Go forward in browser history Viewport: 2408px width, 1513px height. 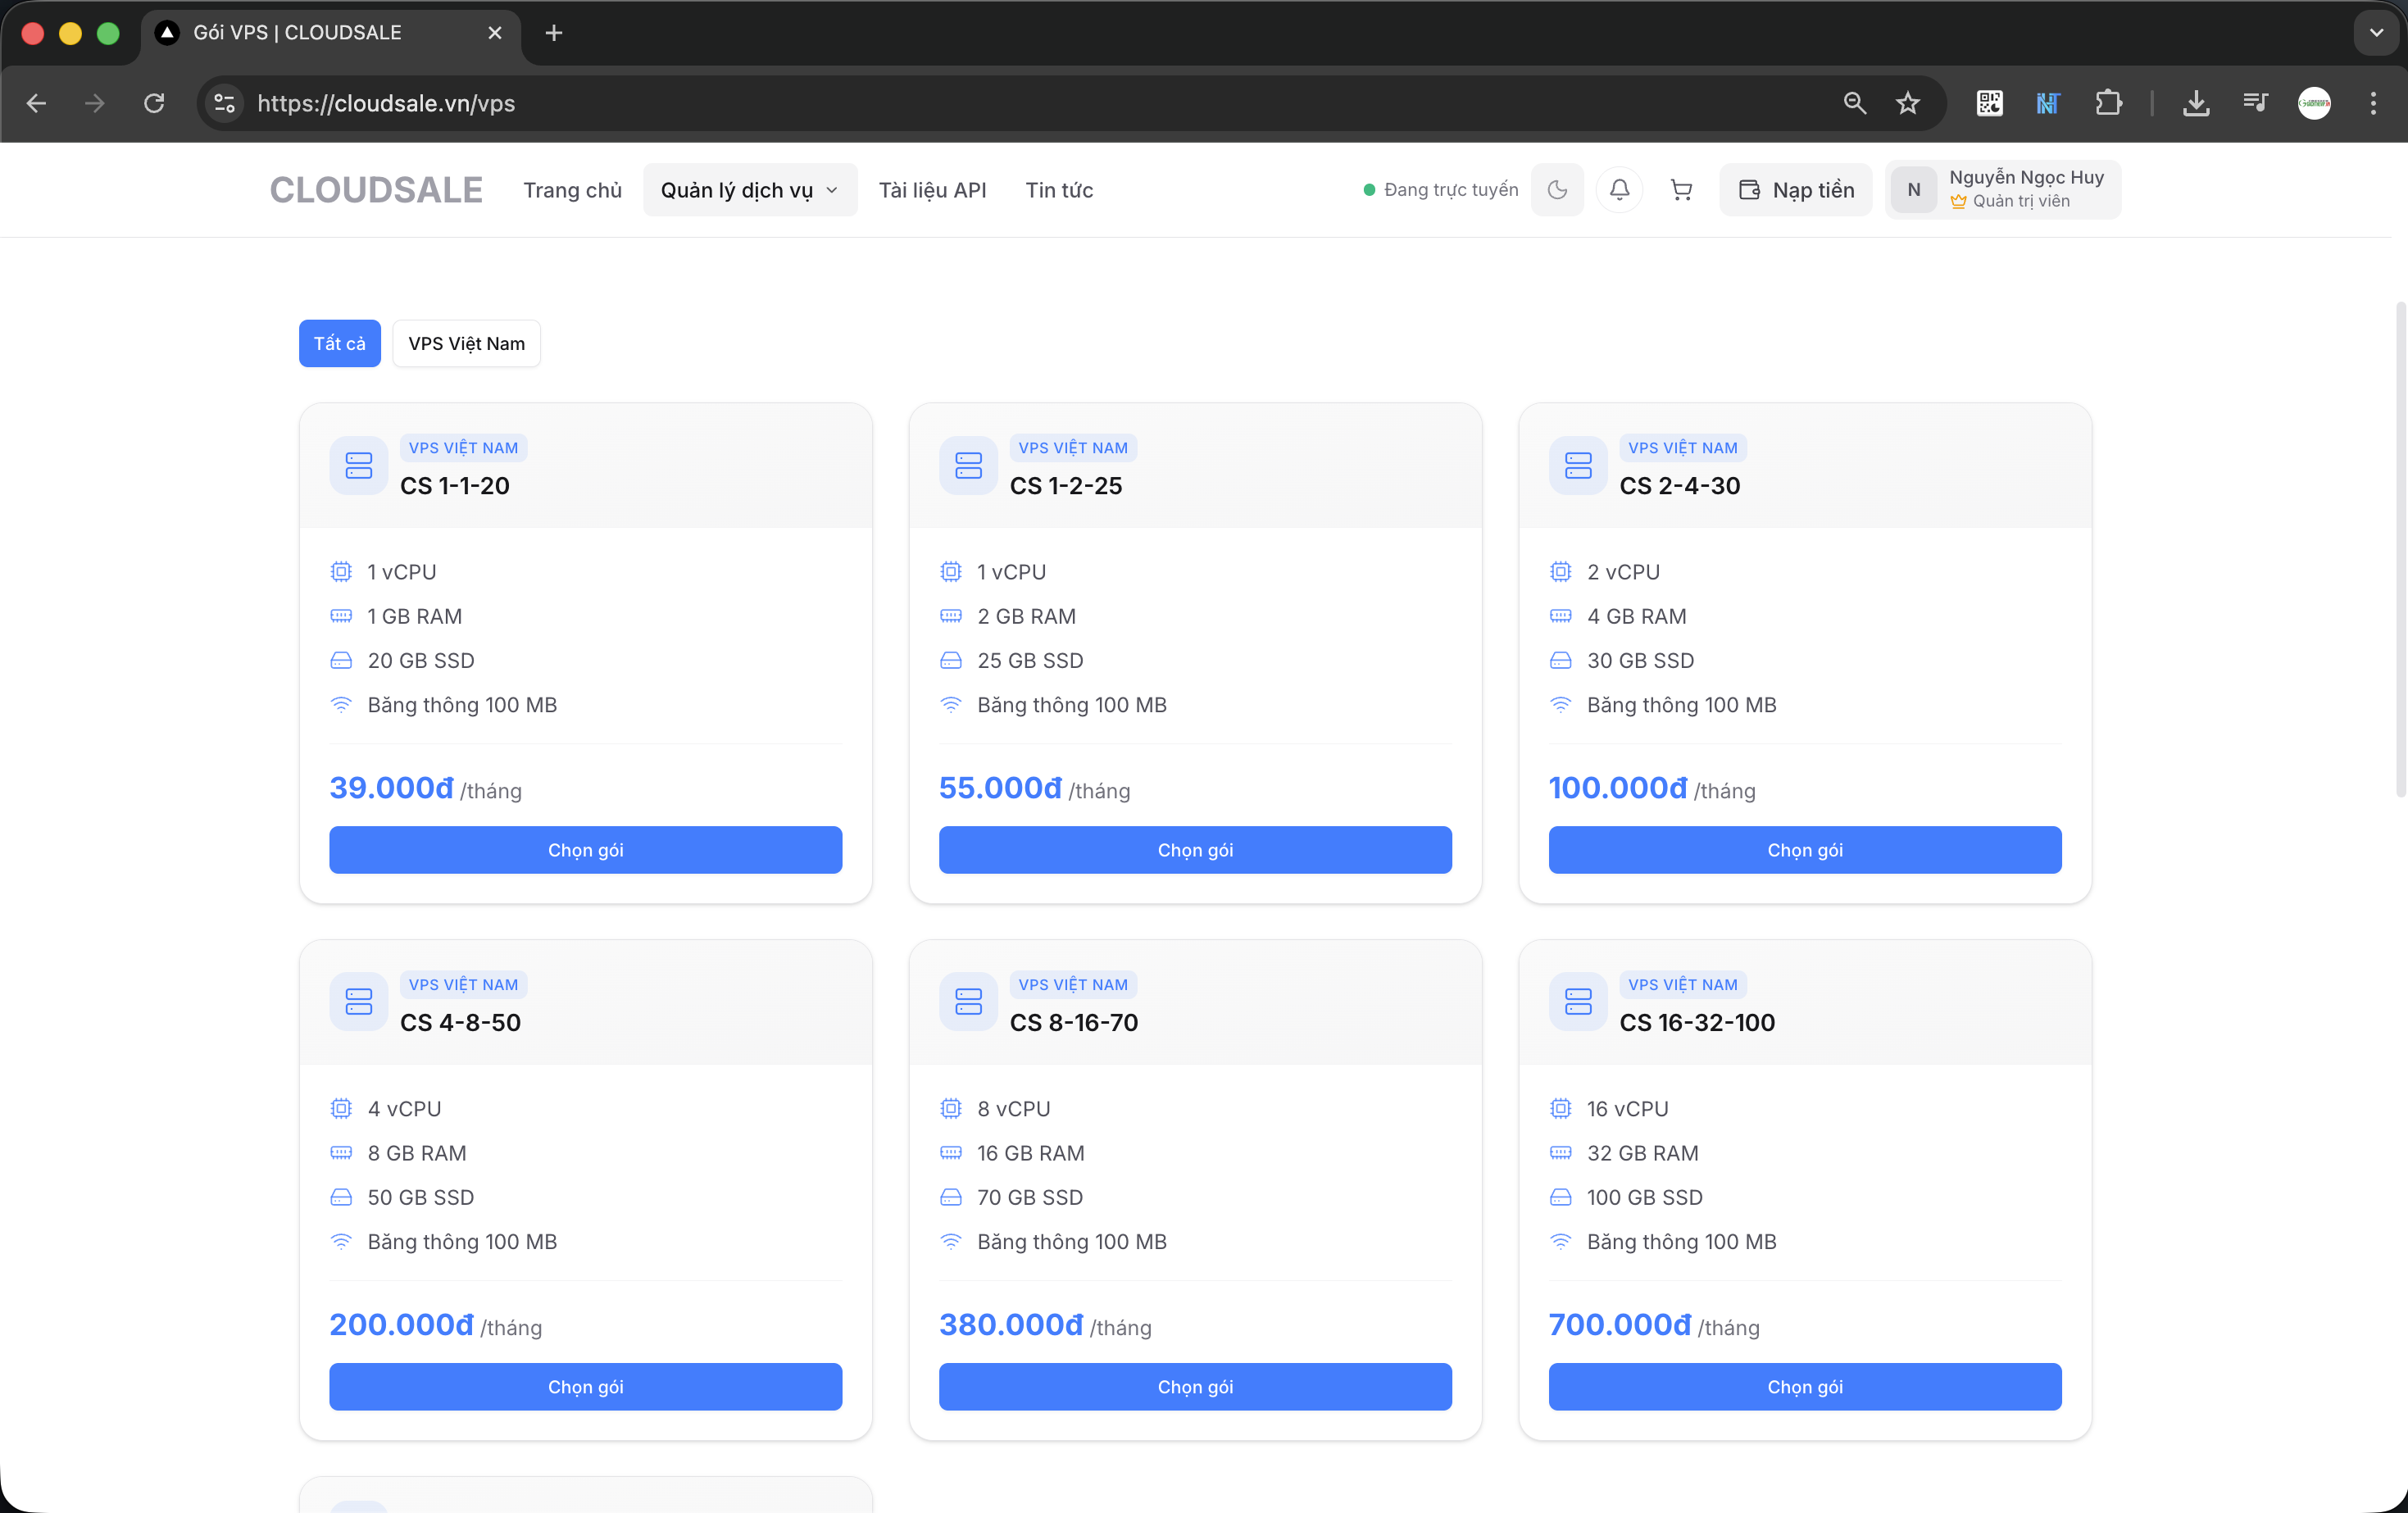click(x=95, y=103)
